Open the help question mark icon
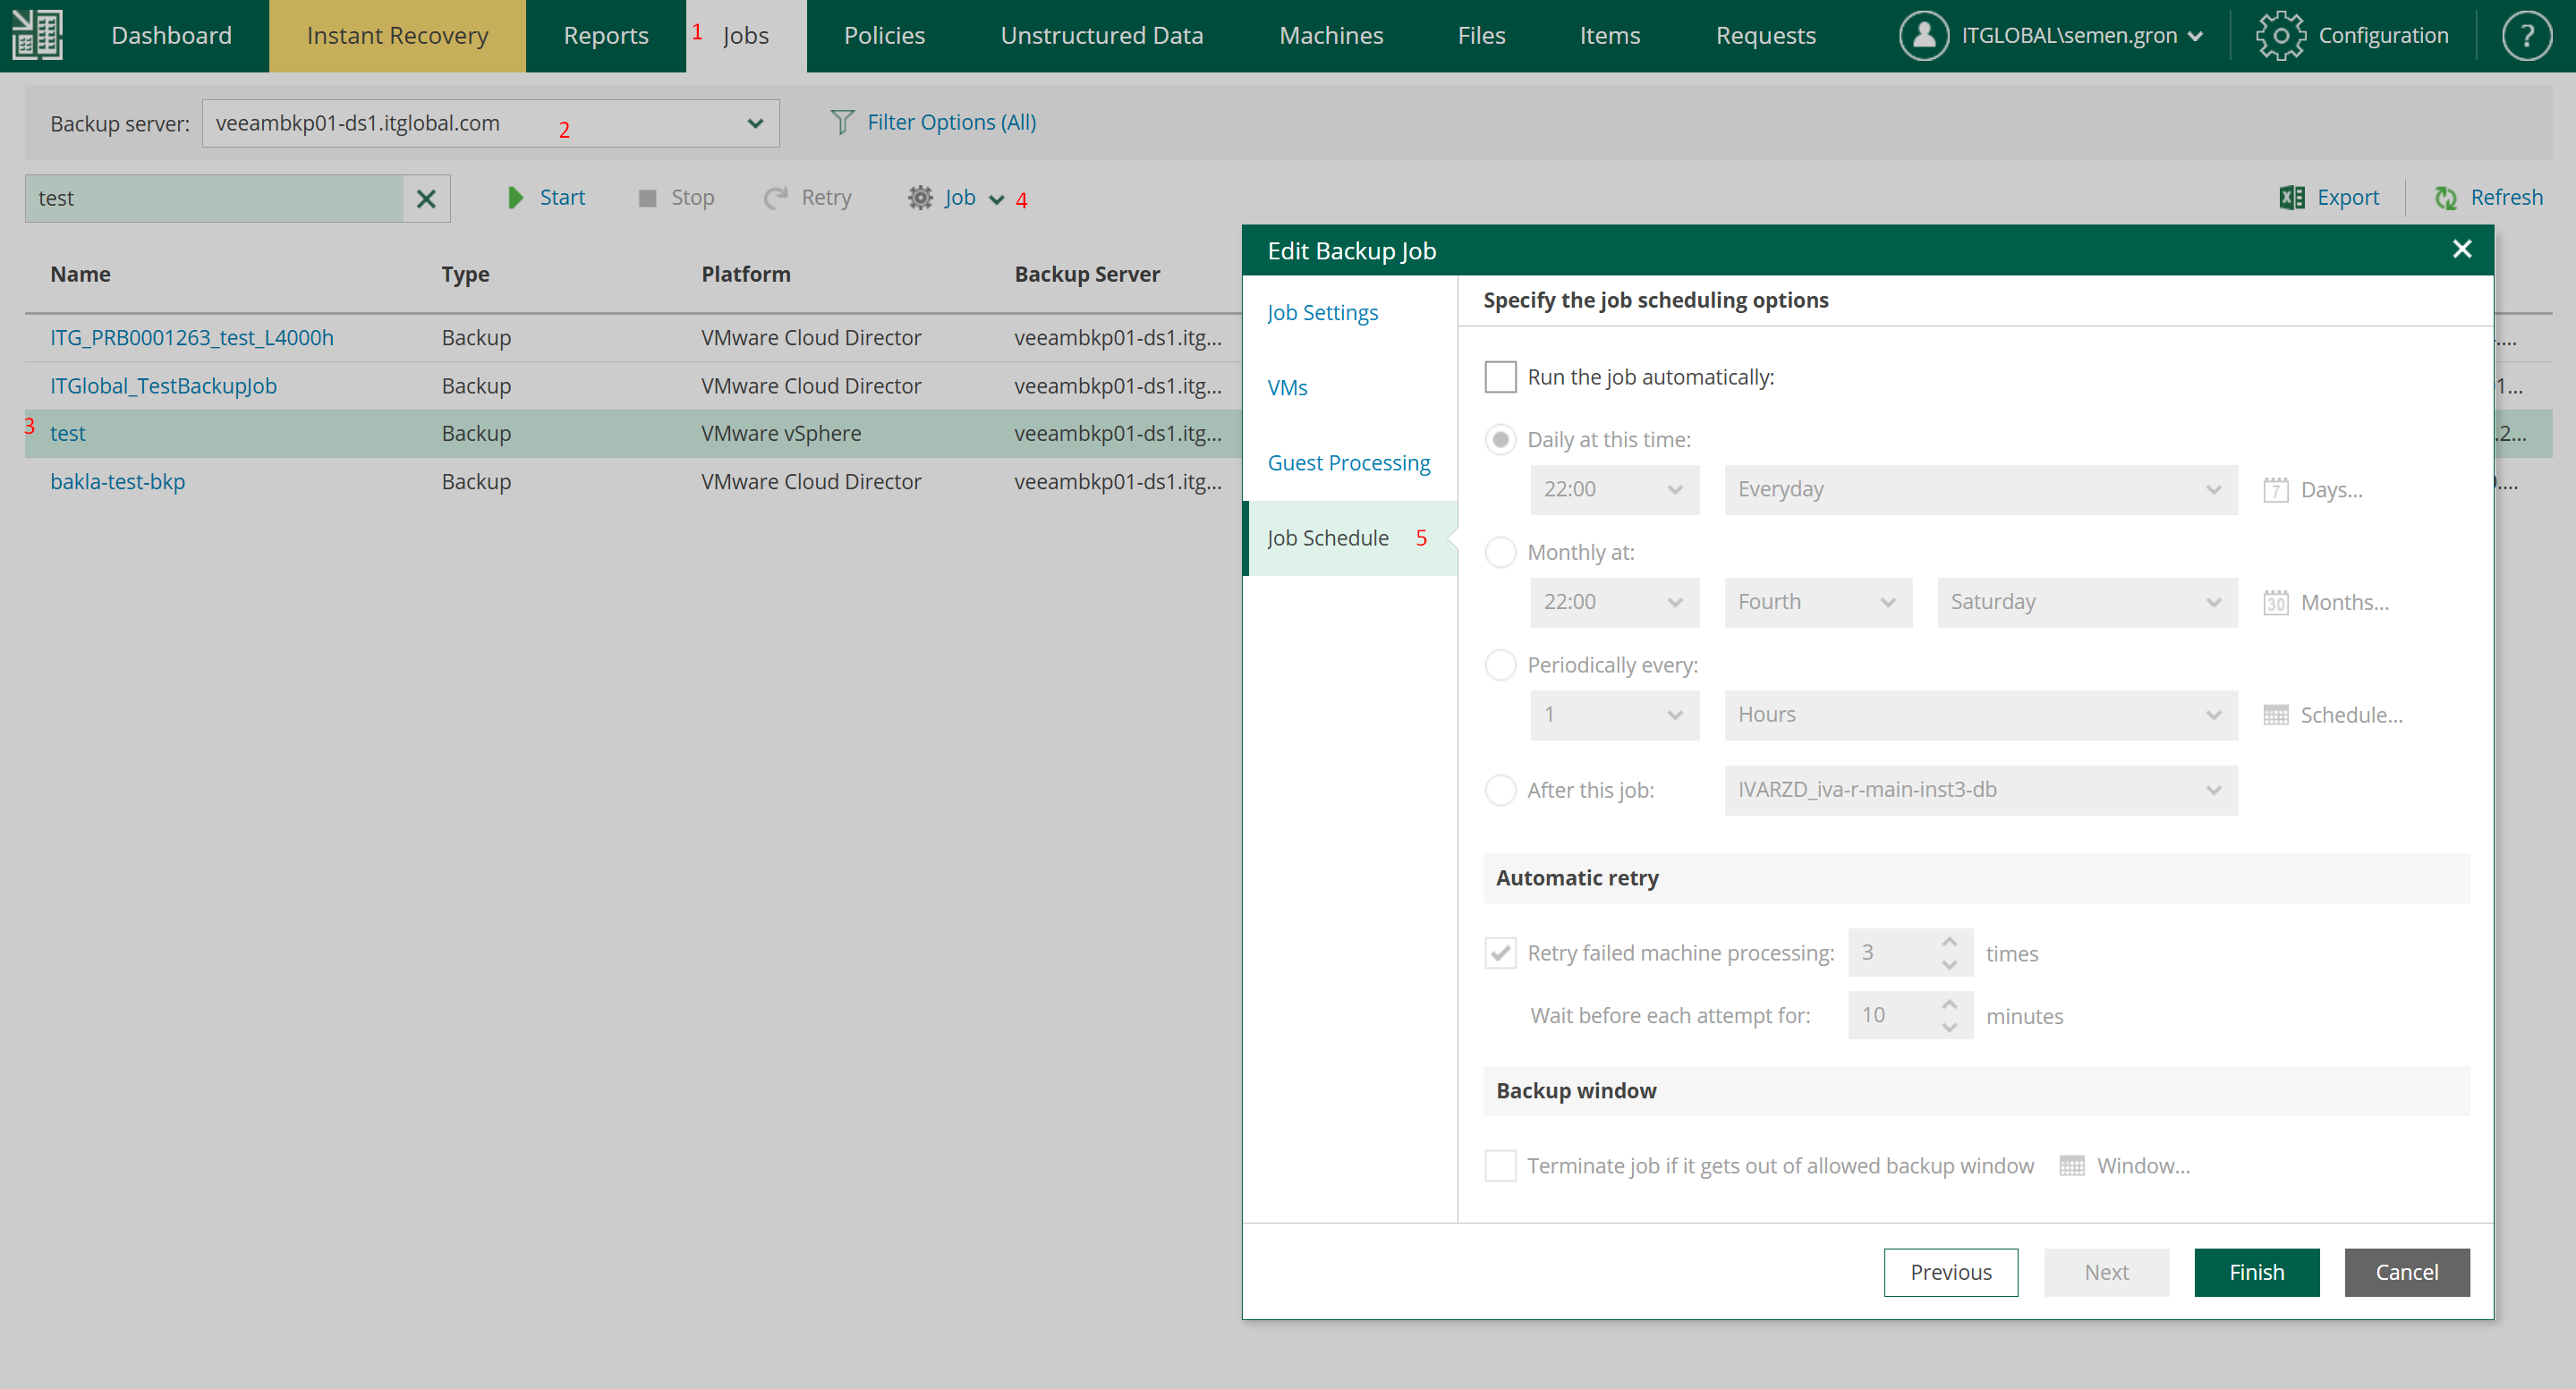This screenshot has height=1389, width=2576. click(x=2525, y=36)
